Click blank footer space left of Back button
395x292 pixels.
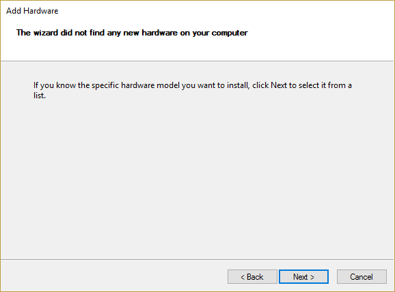tap(113, 277)
